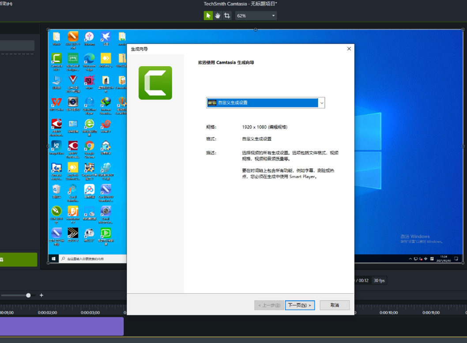Select the arrow pointer edit tool

[208, 15]
